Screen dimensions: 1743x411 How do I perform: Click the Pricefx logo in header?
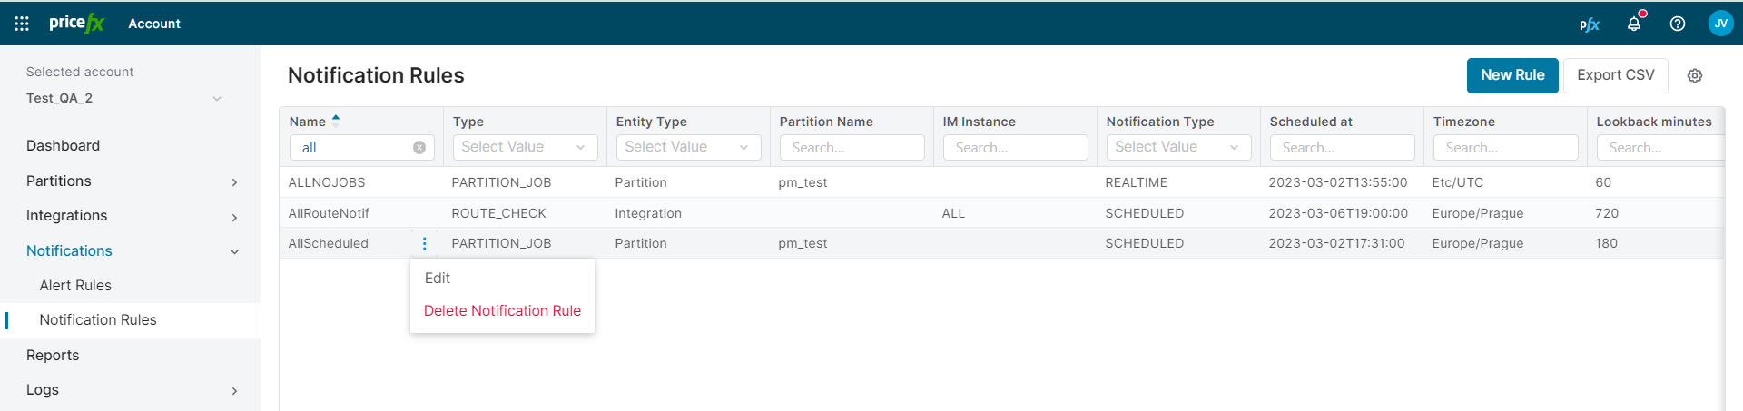tap(77, 24)
